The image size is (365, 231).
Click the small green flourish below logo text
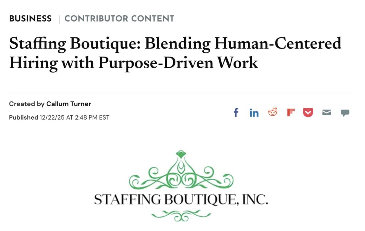[181, 215]
